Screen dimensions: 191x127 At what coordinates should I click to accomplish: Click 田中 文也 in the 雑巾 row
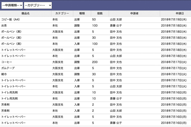[116, 74]
